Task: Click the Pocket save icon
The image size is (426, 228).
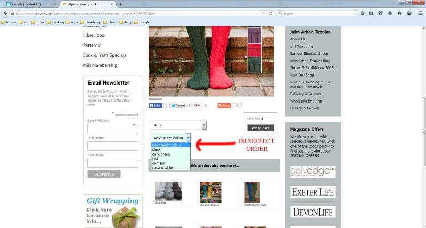Action: tap(380, 13)
